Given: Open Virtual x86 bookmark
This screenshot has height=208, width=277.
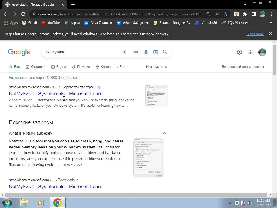Looking at the screenshot, I should point(206,23).
